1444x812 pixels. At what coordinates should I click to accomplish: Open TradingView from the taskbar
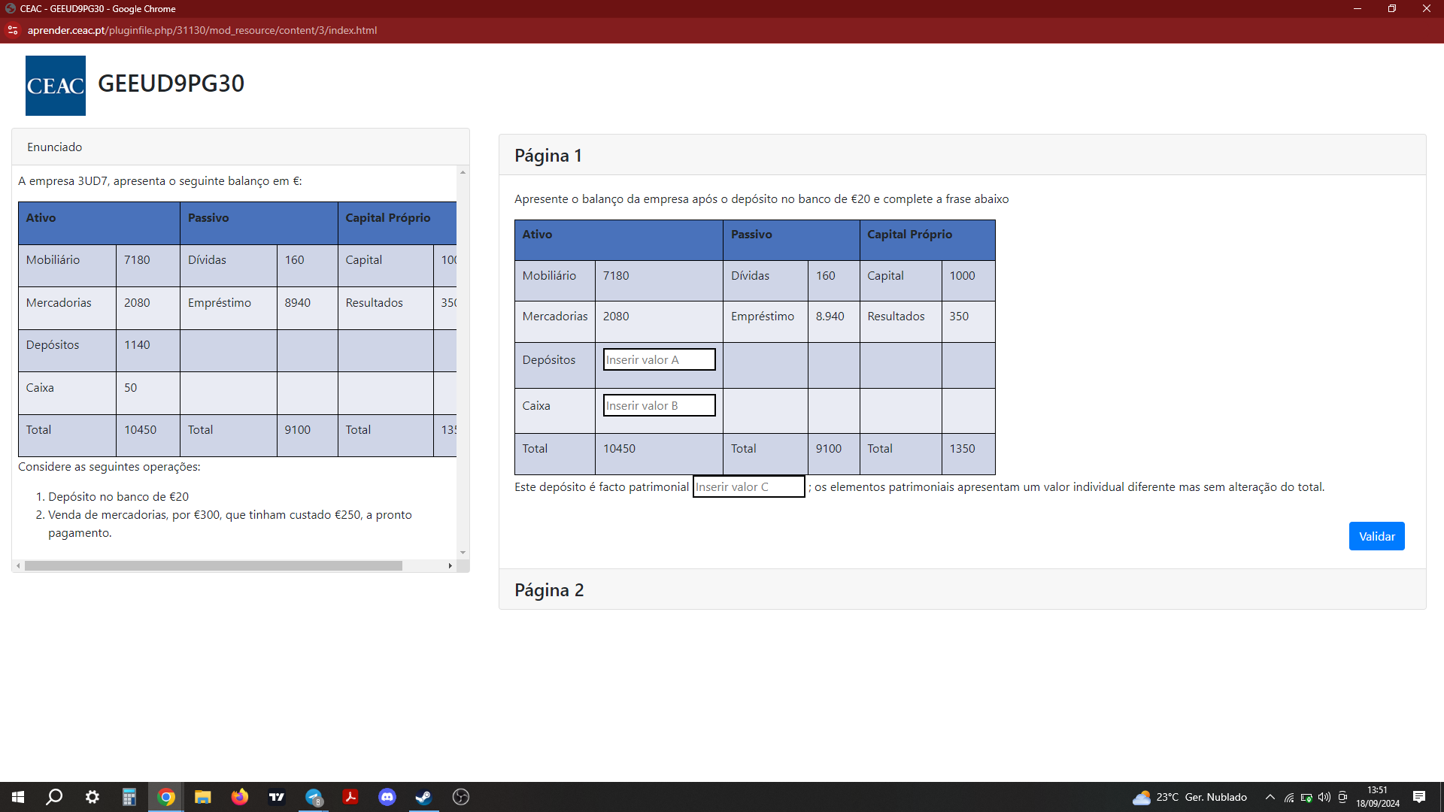click(x=277, y=797)
